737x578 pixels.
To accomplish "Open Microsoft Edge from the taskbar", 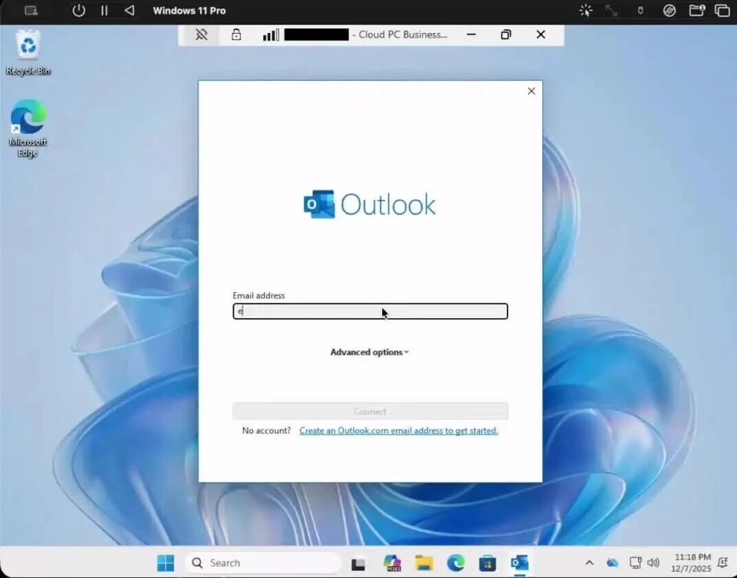I will (x=455, y=562).
